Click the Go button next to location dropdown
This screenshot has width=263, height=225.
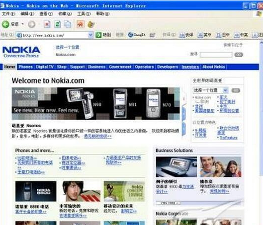tap(236, 90)
